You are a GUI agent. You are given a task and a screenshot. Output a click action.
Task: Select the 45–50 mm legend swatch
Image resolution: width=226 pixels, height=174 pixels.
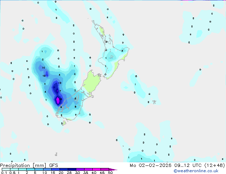click(105, 169)
